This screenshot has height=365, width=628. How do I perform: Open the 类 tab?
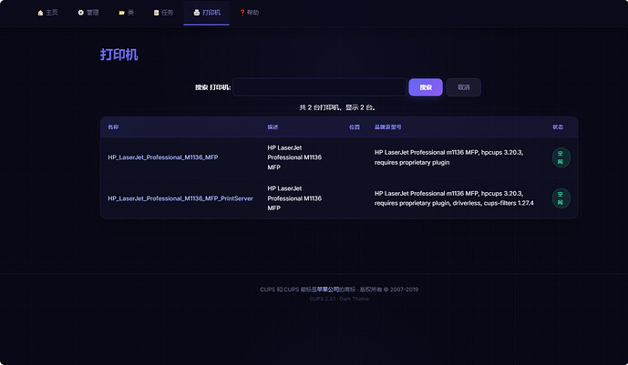point(127,13)
